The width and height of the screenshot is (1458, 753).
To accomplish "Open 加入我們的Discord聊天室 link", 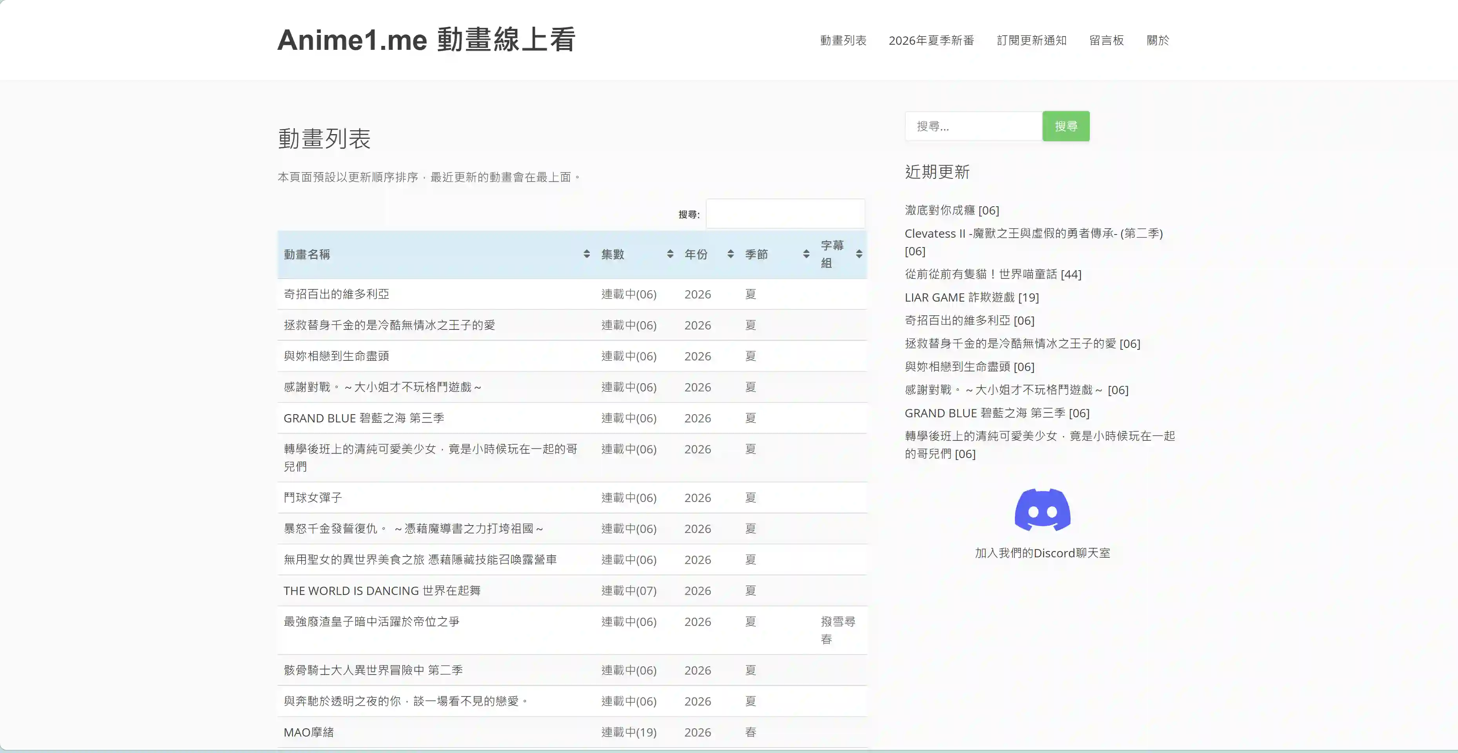I will tap(1043, 553).
